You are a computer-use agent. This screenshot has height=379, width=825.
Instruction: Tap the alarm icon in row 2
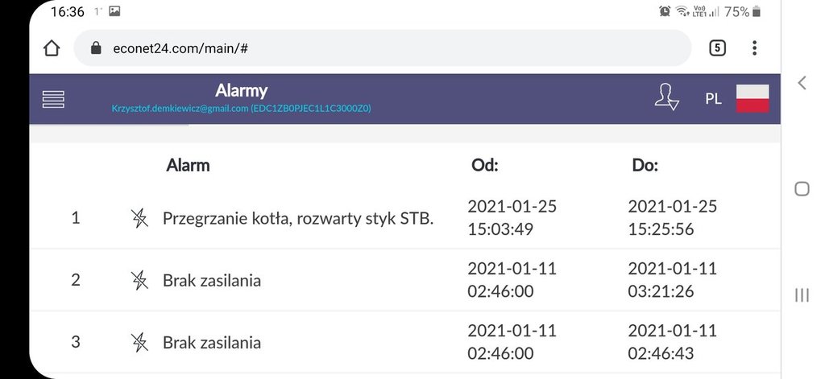click(139, 280)
